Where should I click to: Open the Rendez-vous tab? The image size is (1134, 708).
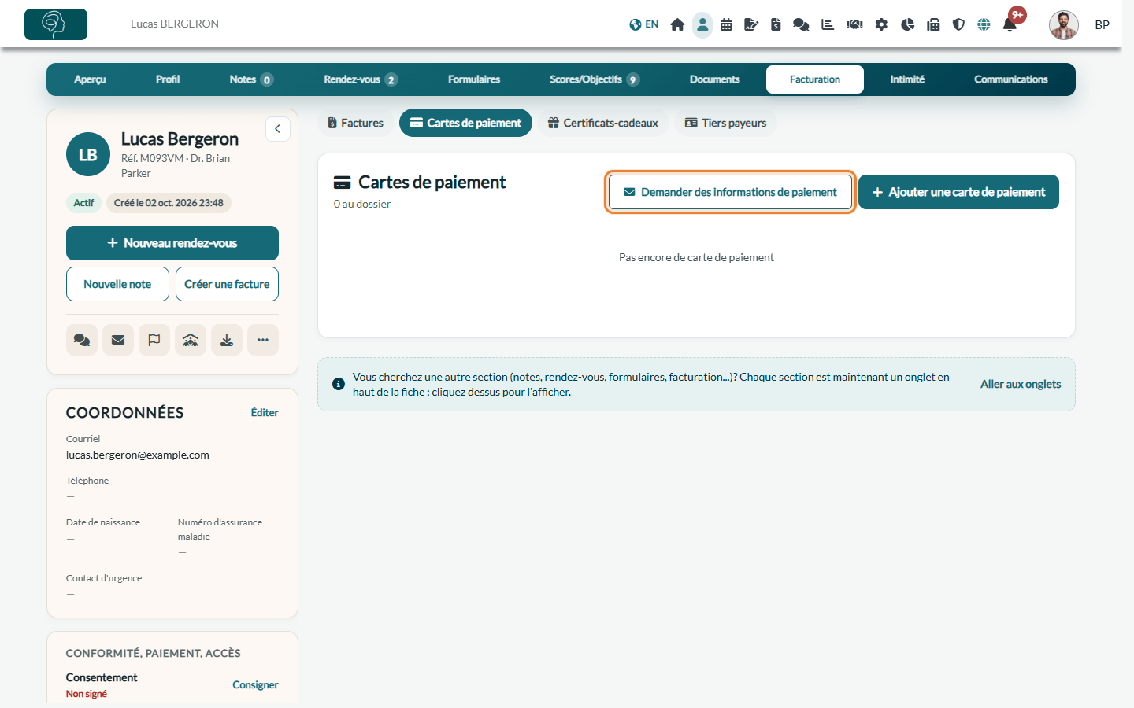click(361, 79)
